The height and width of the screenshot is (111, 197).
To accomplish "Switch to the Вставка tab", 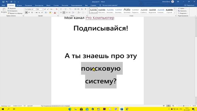I will 19,6.
